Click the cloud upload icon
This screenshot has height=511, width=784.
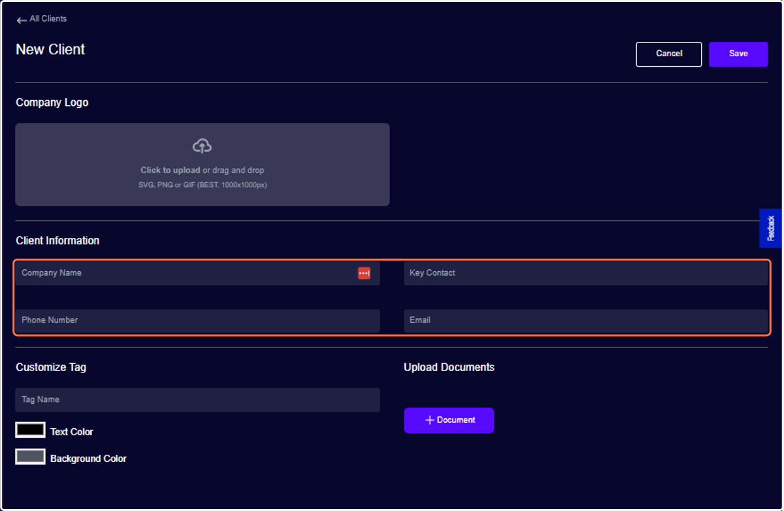pyautogui.click(x=202, y=146)
